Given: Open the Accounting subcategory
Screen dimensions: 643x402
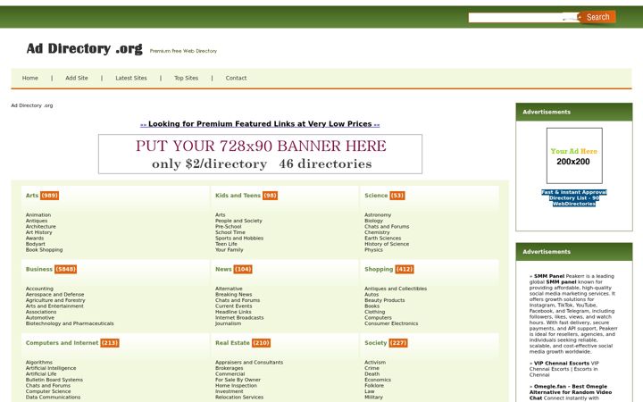Looking at the screenshot, I should pyautogui.click(x=39, y=289).
